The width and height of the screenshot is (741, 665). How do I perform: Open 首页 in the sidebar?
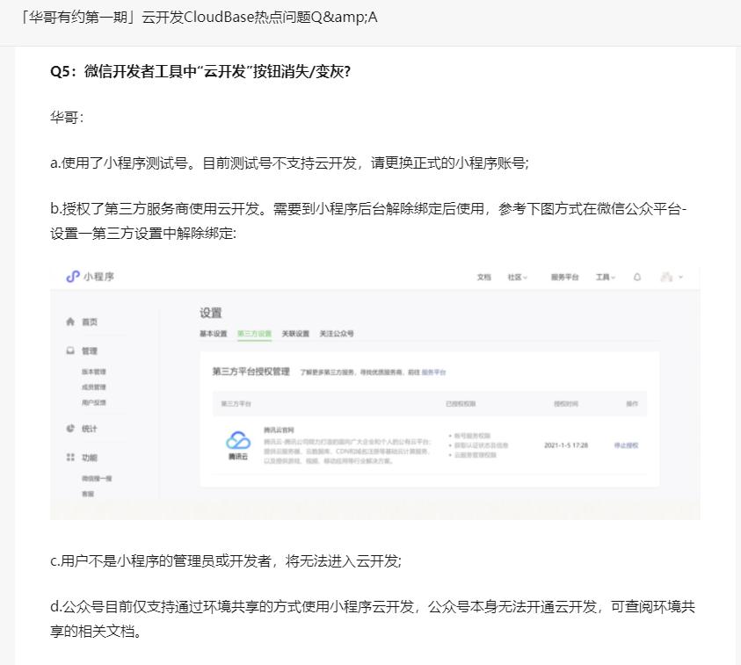(90, 322)
